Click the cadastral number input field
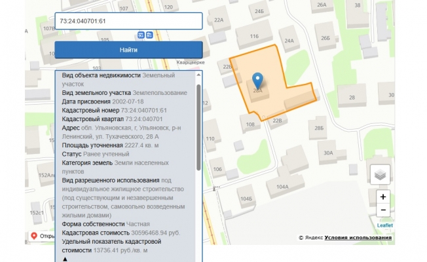 click(x=128, y=21)
